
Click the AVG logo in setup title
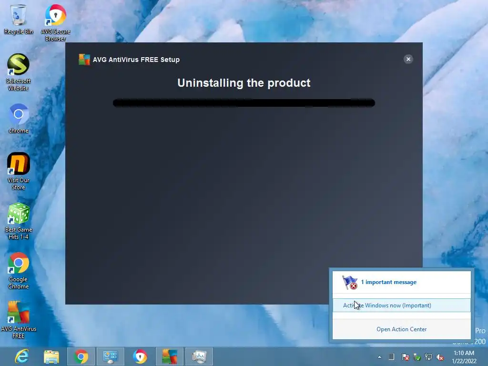click(84, 60)
